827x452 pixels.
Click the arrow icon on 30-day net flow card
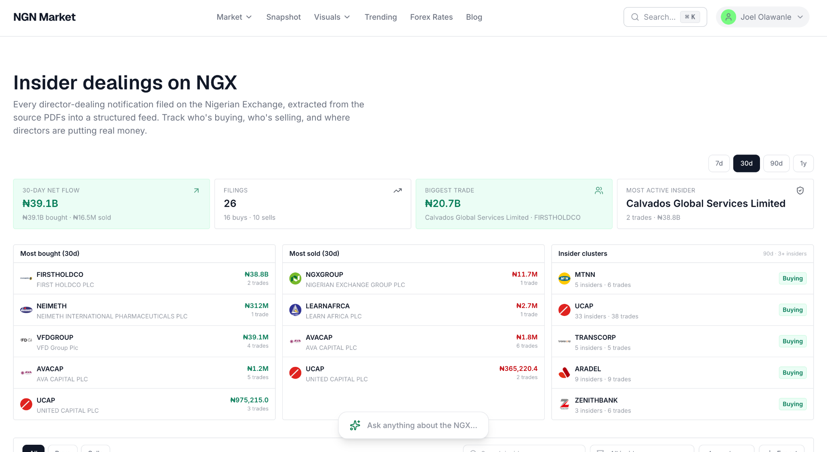click(x=196, y=190)
